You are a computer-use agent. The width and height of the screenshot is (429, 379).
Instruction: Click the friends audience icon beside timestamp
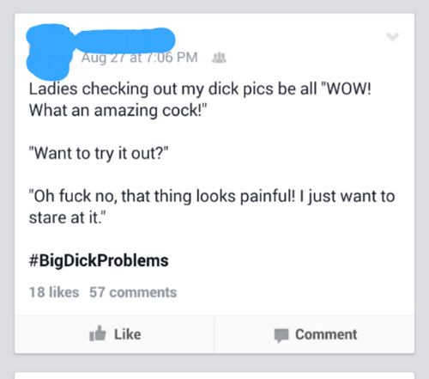(219, 58)
